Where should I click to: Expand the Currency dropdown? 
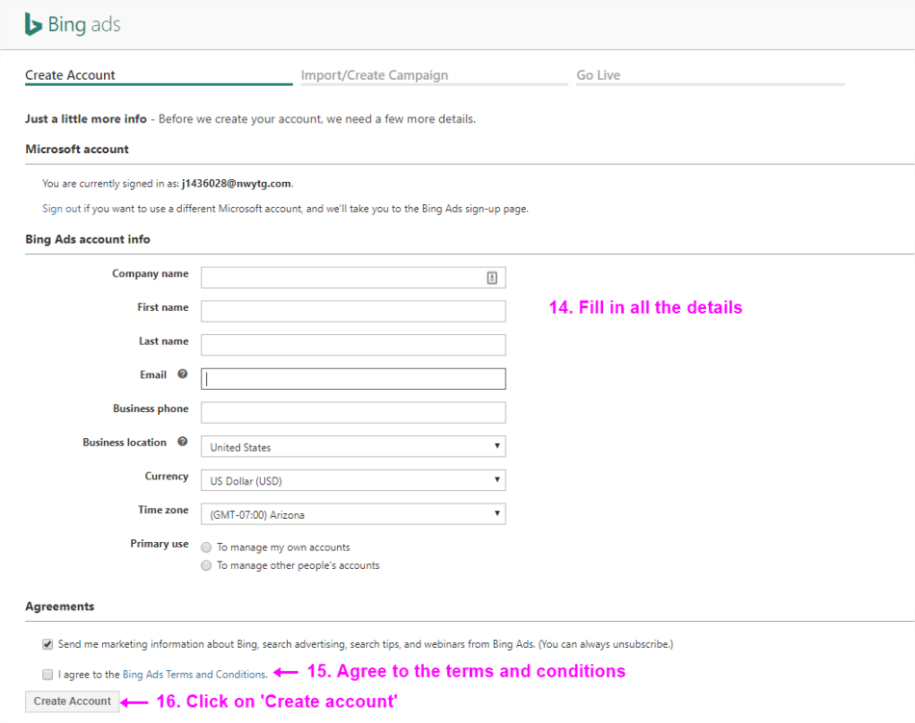pyautogui.click(x=353, y=480)
